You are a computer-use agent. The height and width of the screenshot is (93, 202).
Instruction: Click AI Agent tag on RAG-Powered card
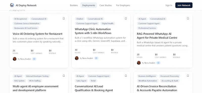142,19
